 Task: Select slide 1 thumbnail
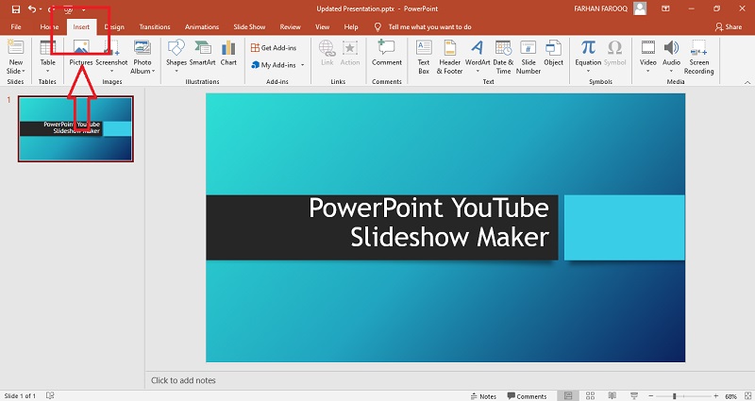75,128
